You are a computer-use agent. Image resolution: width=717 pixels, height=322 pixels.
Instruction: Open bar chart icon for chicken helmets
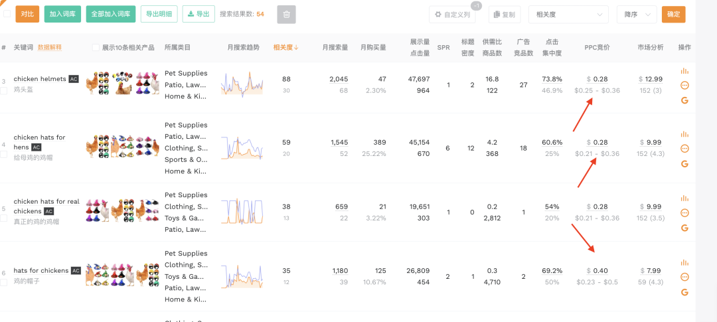coord(684,71)
